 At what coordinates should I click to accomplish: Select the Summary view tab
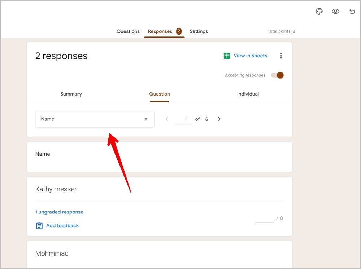71,94
